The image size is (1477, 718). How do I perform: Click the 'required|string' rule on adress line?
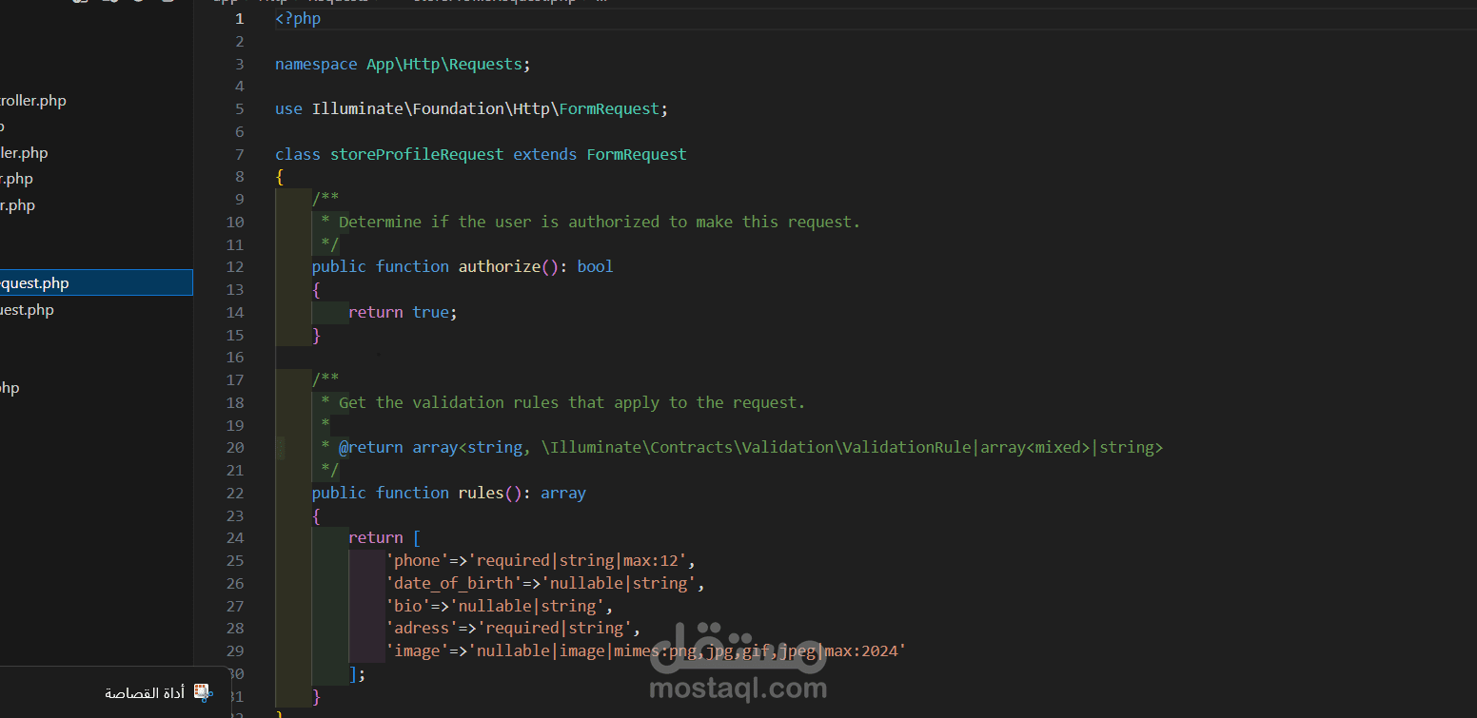point(555,629)
